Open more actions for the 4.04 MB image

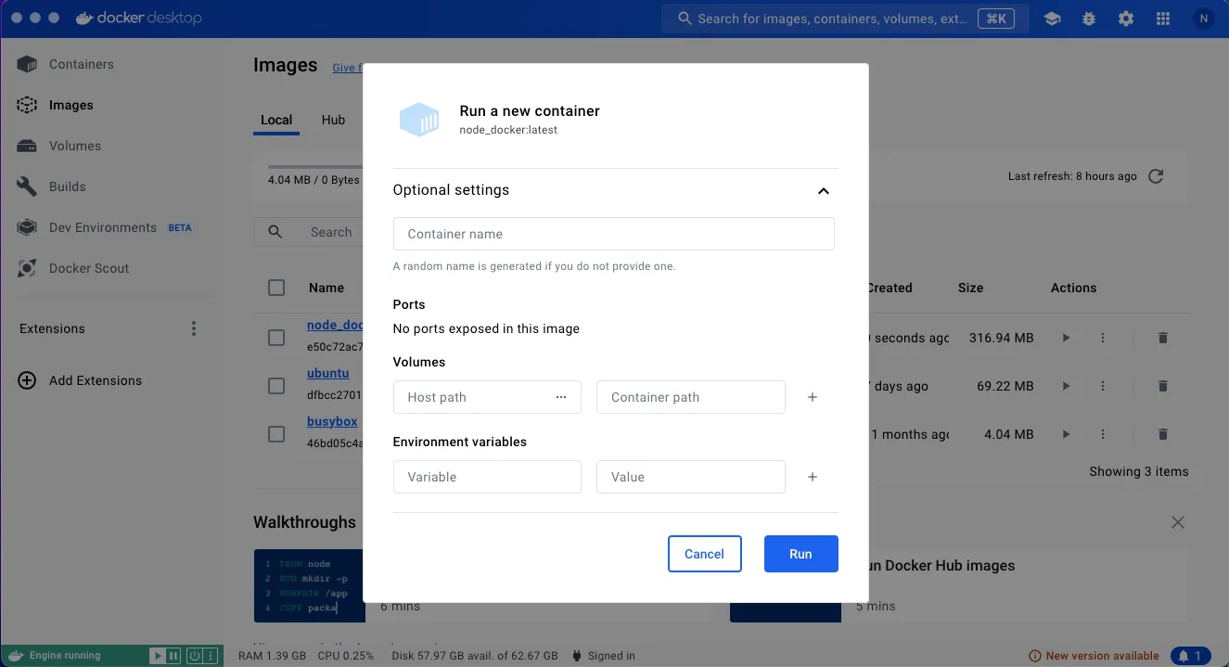pos(1103,434)
